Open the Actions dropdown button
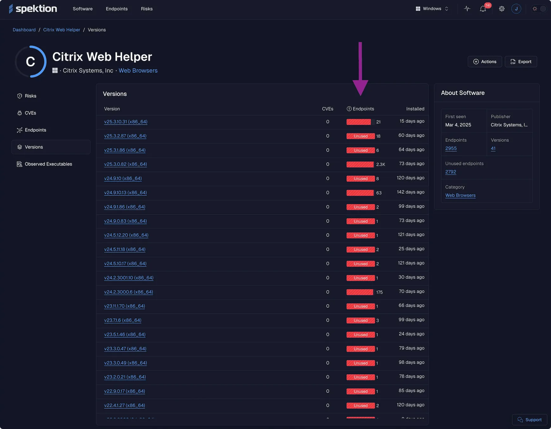551x429 pixels. point(485,61)
